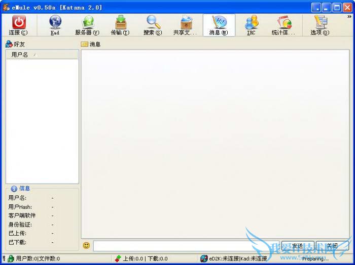Viewport: 355px width, 265px height.
Task: Click the 已上传: label
Action: [x=17, y=233]
